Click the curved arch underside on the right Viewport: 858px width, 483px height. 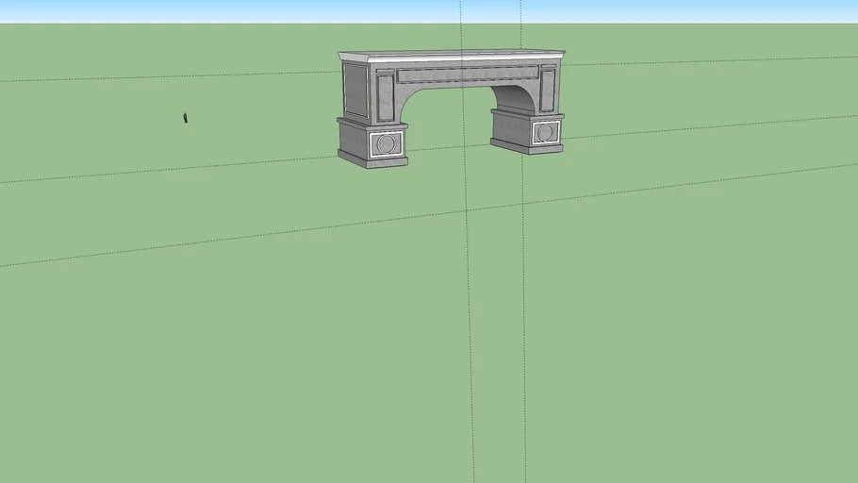pyautogui.click(x=516, y=97)
